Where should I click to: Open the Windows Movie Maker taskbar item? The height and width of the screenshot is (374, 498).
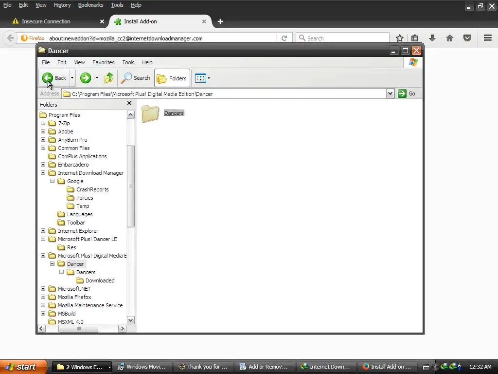pyautogui.click(x=142, y=367)
